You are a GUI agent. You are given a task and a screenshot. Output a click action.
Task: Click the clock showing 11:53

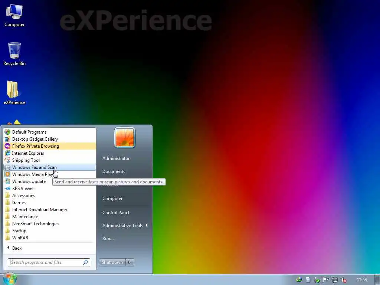pyautogui.click(x=362, y=280)
